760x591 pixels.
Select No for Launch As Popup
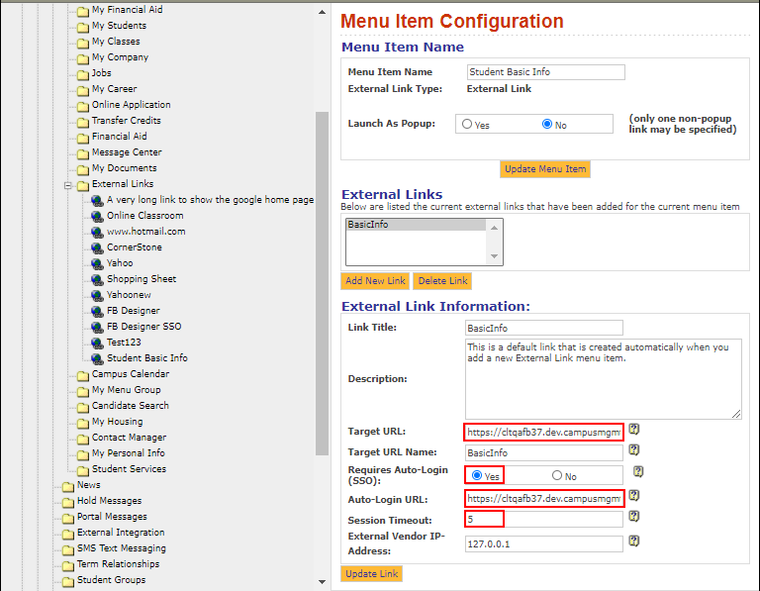(547, 124)
